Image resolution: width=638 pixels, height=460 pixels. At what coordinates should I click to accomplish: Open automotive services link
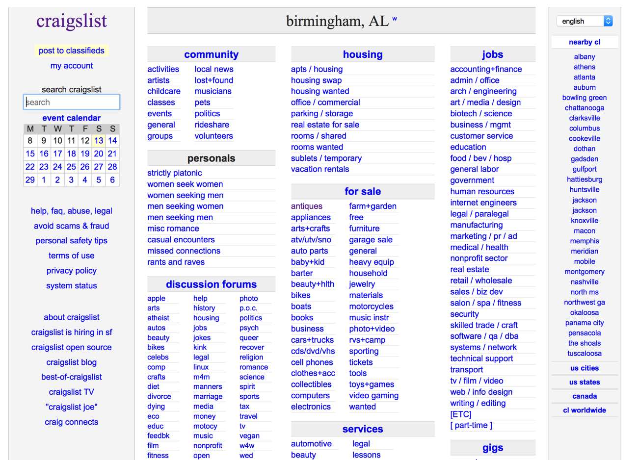coord(312,444)
